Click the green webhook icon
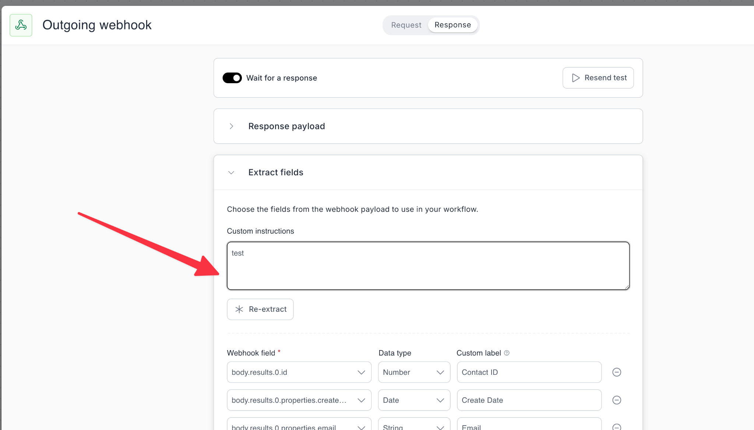The image size is (754, 430). point(21,25)
